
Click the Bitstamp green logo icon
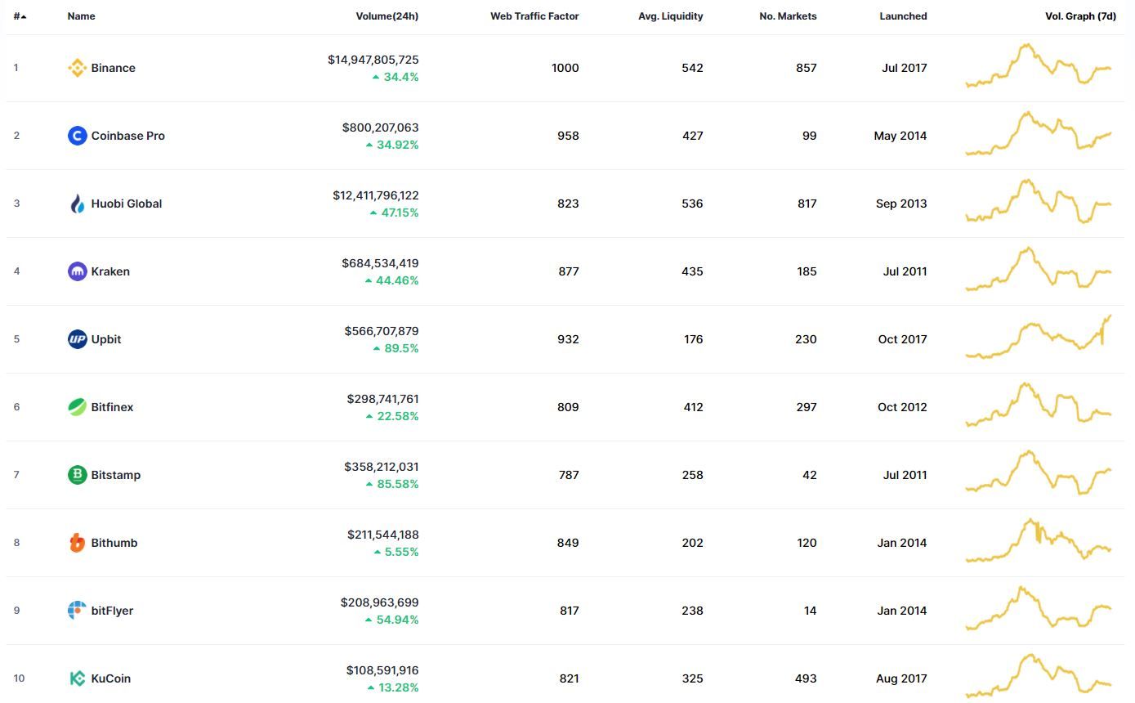[77, 475]
